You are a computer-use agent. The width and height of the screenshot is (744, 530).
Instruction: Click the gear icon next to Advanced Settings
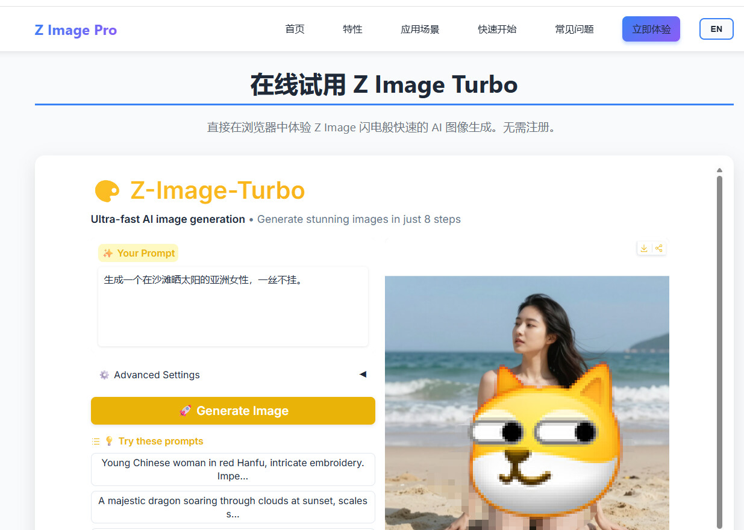(x=104, y=375)
